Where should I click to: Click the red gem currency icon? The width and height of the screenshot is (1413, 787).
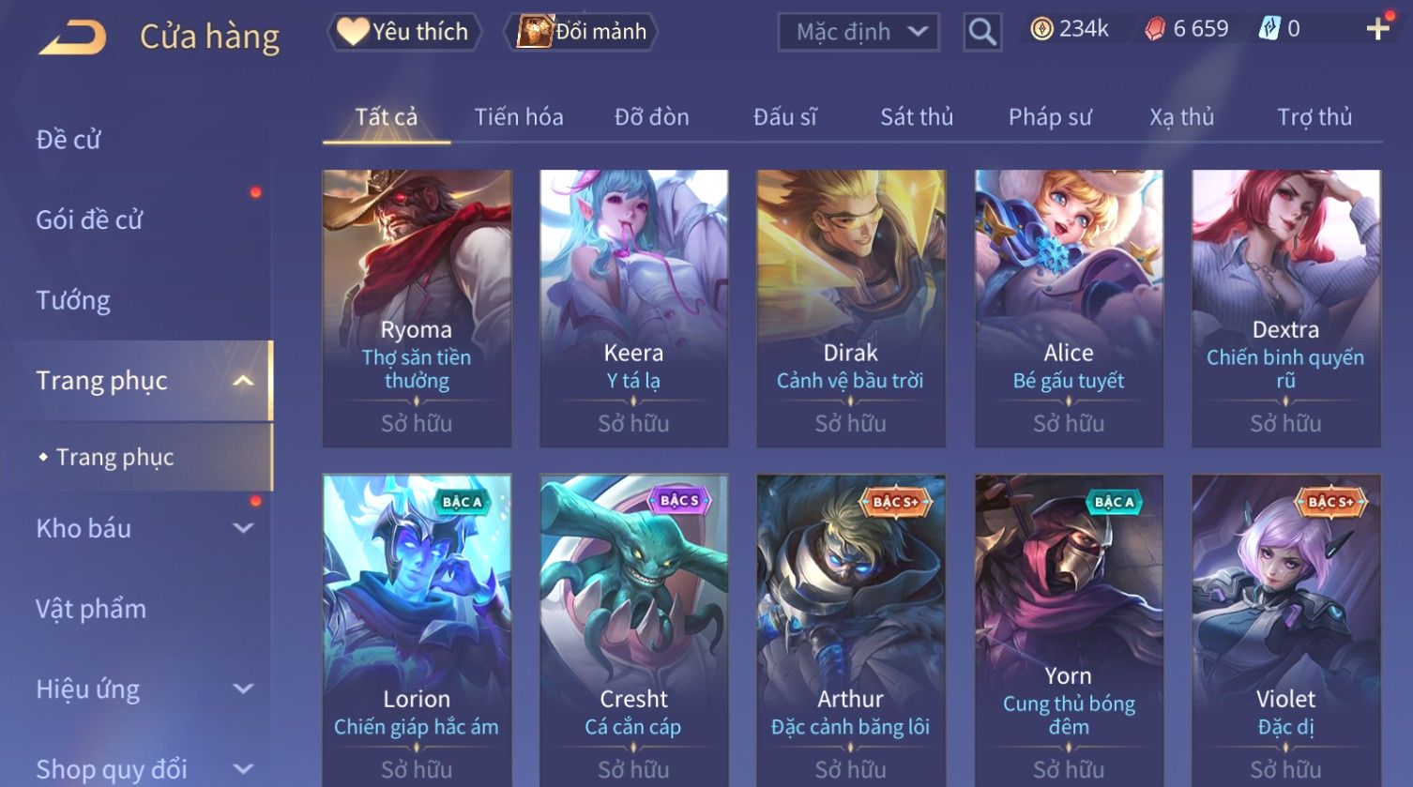1155,30
